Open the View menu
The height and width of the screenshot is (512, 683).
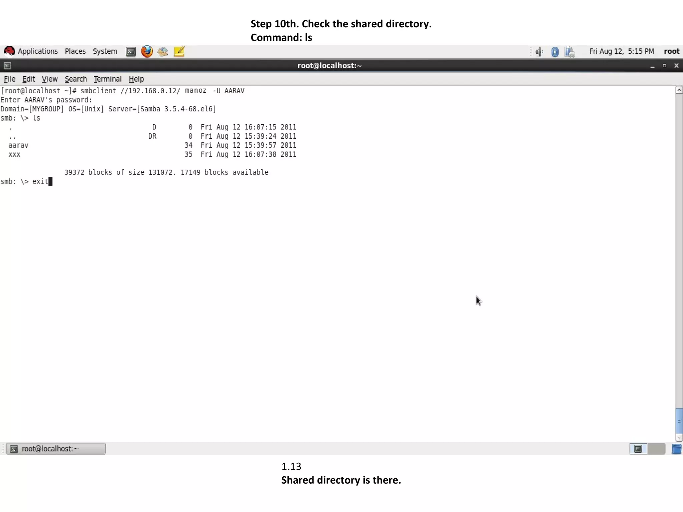(x=49, y=79)
